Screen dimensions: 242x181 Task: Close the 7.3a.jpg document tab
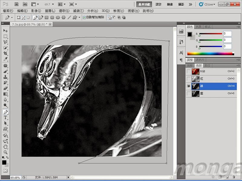pyautogui.click(x=50, y=24)
